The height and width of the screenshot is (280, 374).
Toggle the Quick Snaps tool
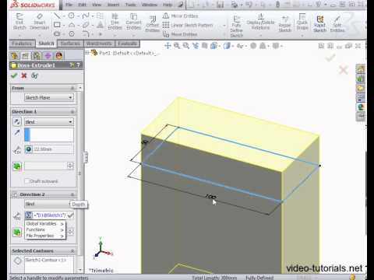302,22
